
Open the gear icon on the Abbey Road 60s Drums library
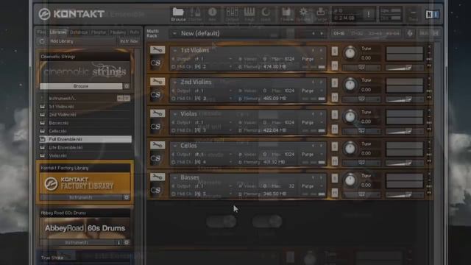(127, 242)
